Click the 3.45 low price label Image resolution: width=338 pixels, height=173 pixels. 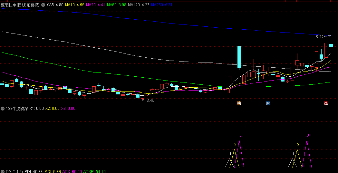tap(150, 100)
